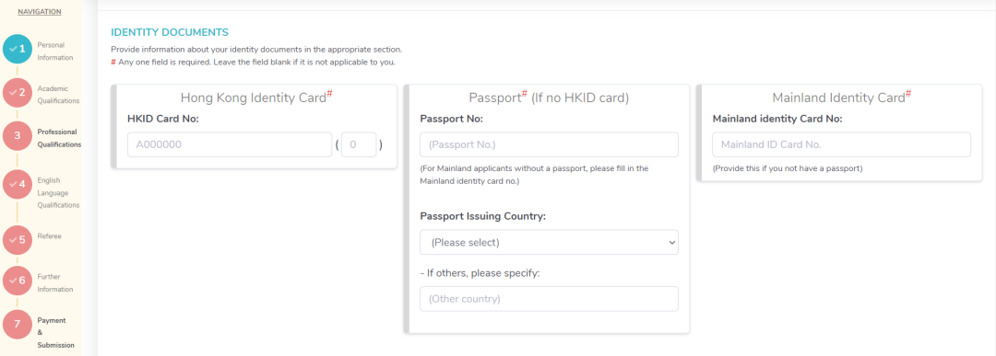Image resolution: width=996 pixels, height=356 pixels.
Task: Select Further Information navigation label
Action: 55,283
